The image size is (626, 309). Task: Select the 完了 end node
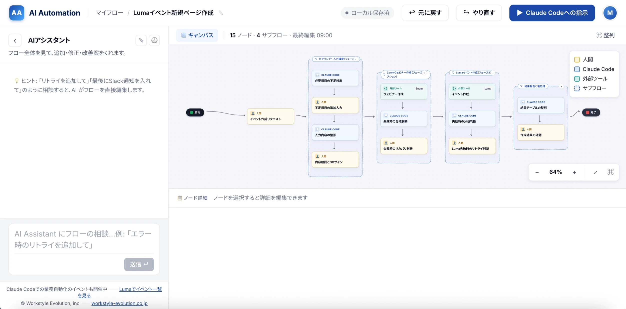pos(591,112)
